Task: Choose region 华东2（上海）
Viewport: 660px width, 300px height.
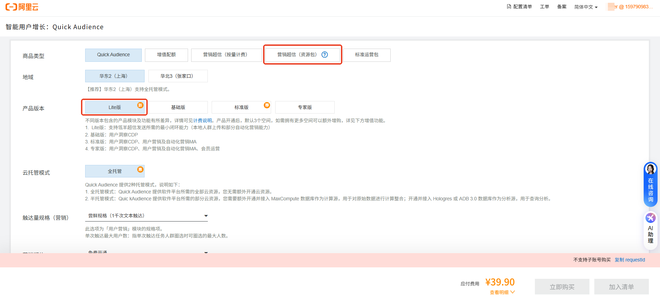Action: (115, 76)
